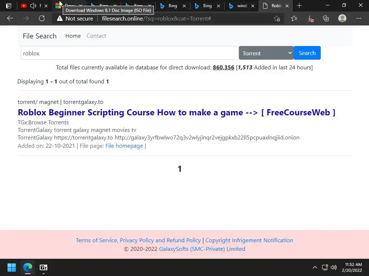
Task: Click Microsoft Edge taskbar icon
Action: coord(27,267)
